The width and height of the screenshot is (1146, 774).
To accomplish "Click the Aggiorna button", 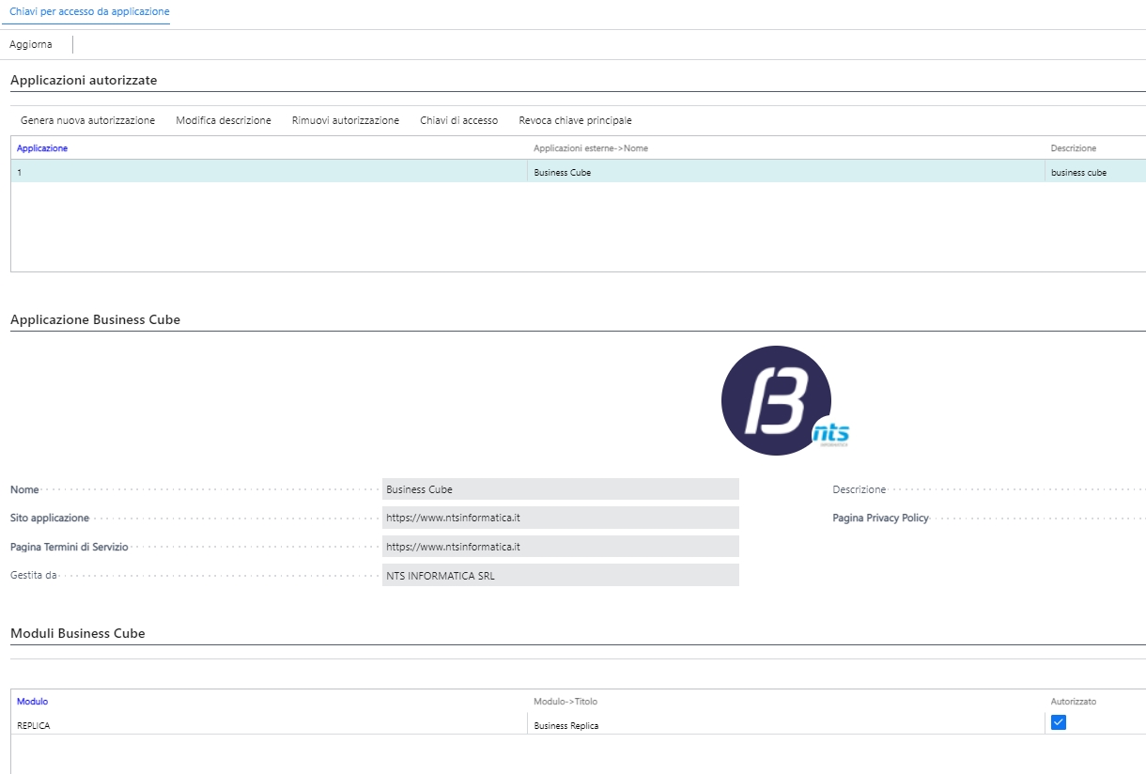I will click(x=31, y=44).
